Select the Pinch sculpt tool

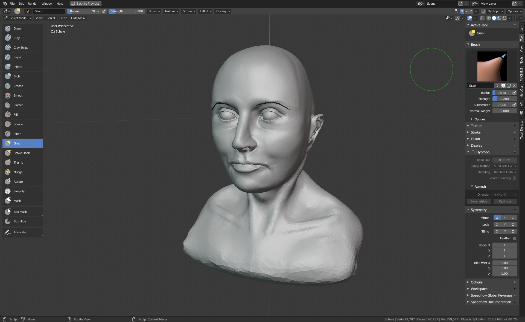(17, 134)
